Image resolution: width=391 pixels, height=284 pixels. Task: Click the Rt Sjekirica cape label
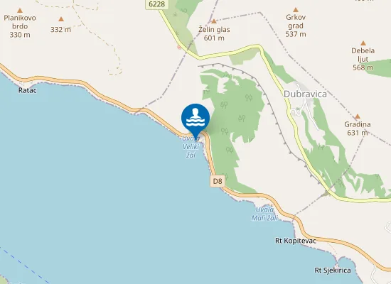pyautogui.click(x=333, y=271)
